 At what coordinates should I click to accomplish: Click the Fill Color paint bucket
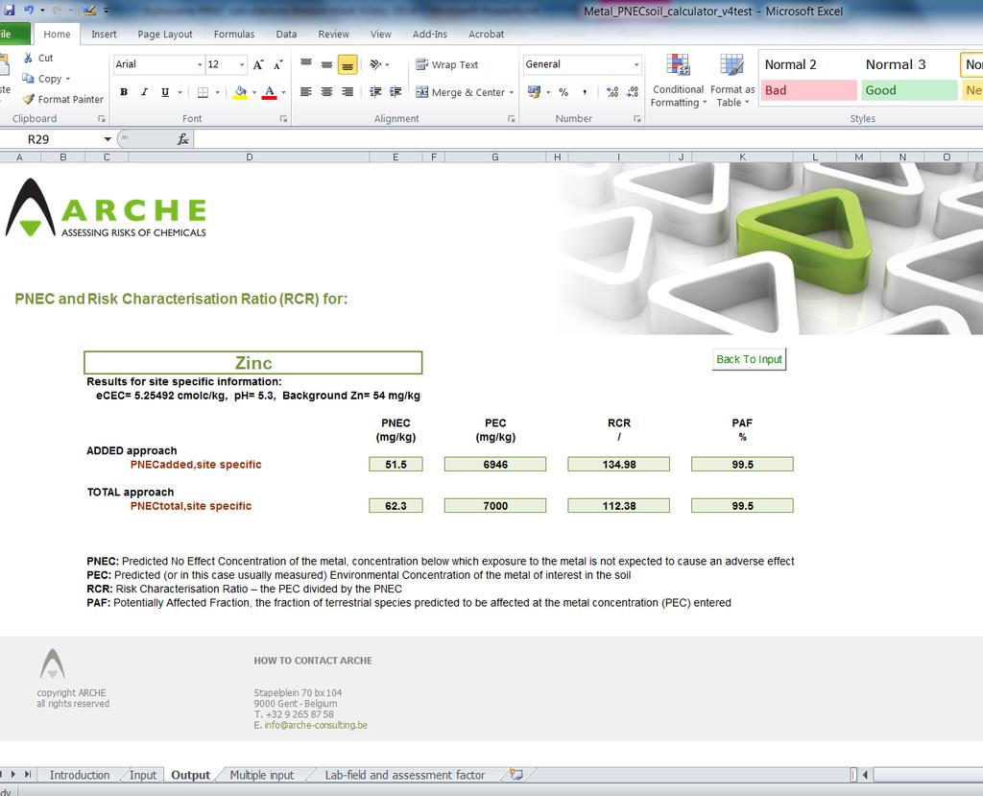tap(240, 92)
